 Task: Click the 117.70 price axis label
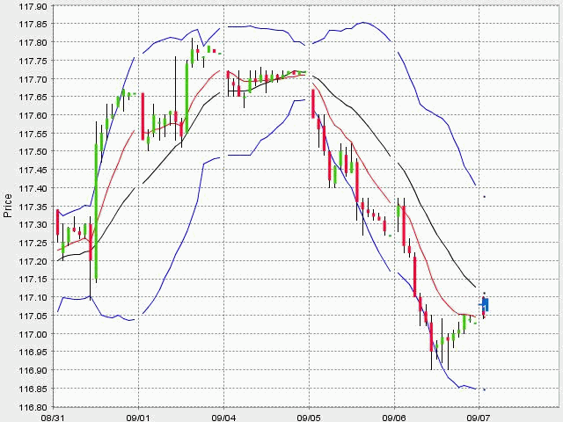33,79
